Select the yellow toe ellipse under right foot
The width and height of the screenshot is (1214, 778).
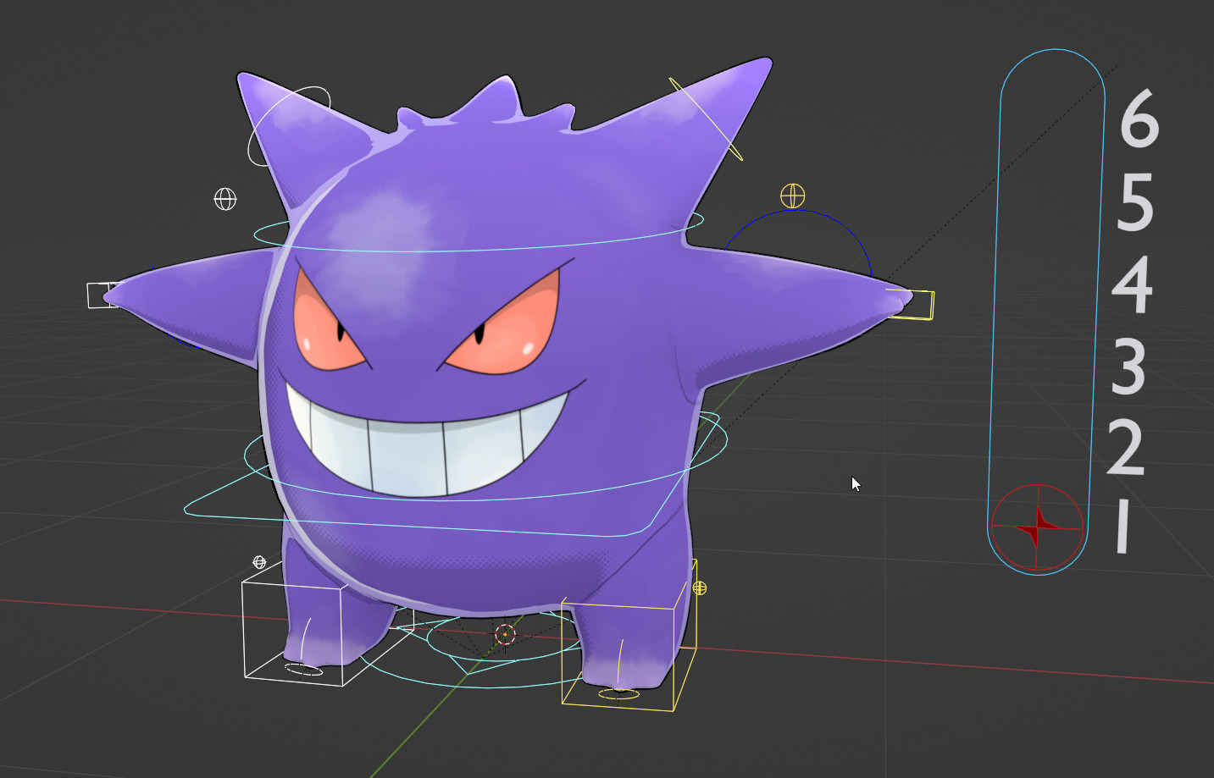click(x=618, y=695)
